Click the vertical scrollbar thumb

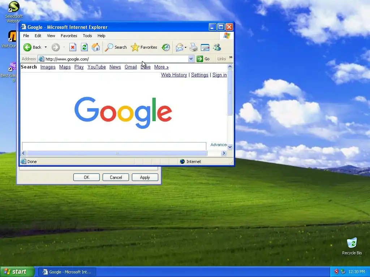[x=230, y=92]
